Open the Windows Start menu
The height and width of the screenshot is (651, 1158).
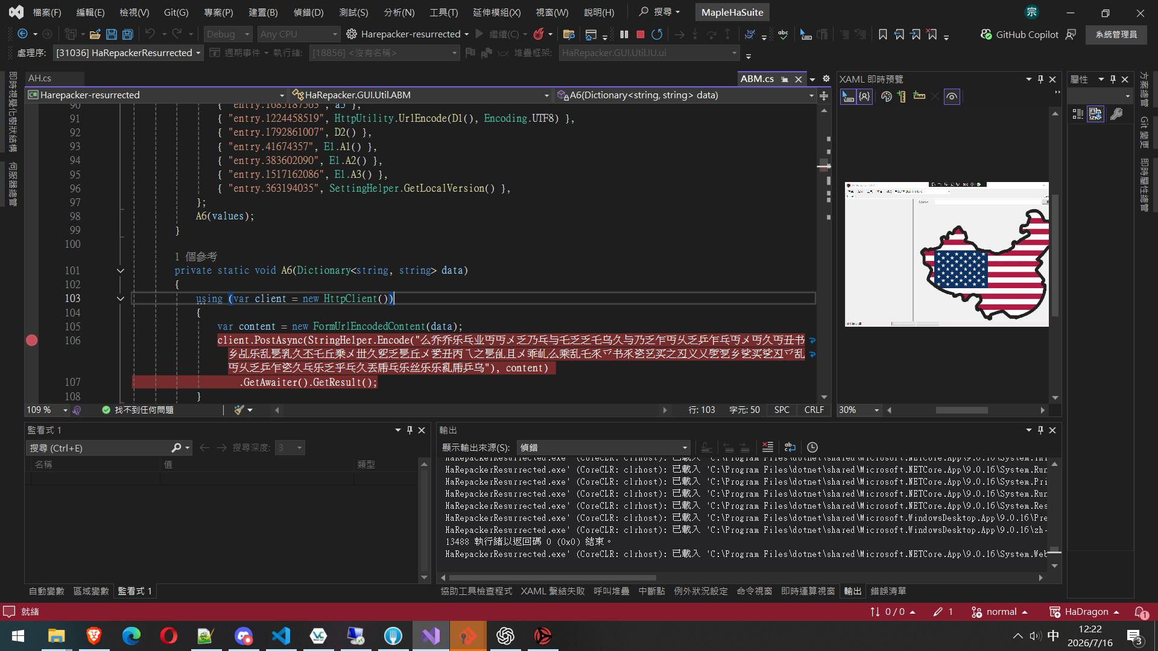pyautogui.click(x=18, y=636)
